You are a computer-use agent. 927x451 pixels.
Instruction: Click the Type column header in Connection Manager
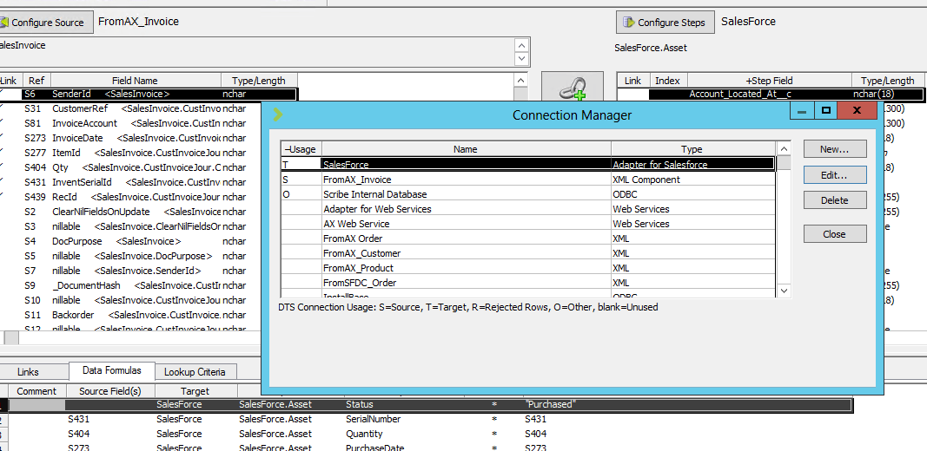(x=692, y=149)
